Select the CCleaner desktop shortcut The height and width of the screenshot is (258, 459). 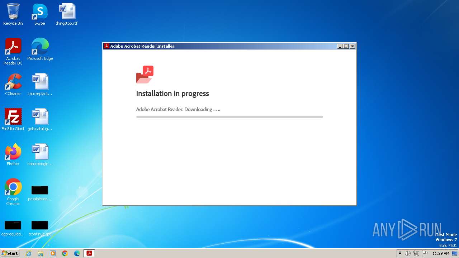coord(13,85)
